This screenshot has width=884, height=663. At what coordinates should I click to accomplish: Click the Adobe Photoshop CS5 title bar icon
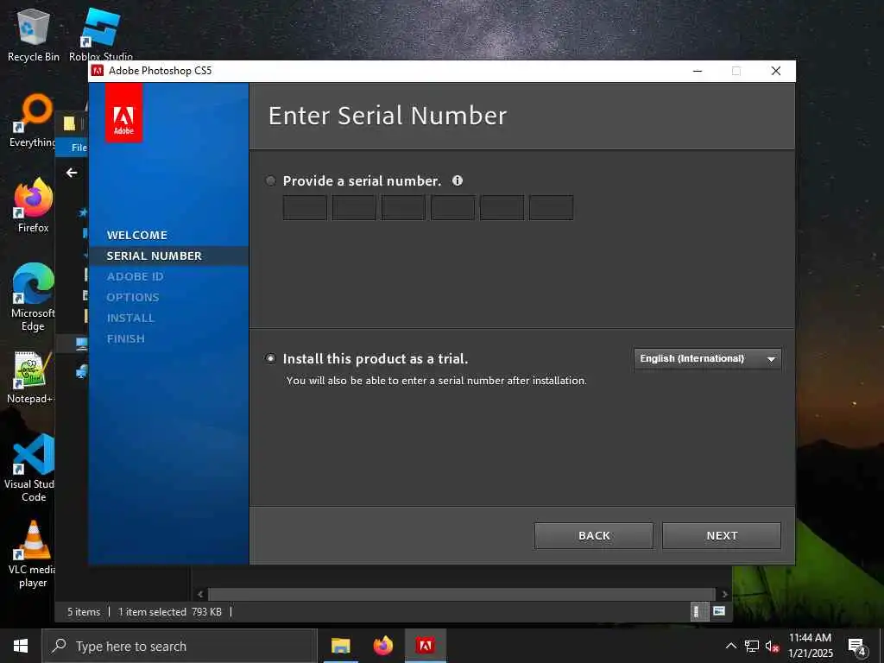[x=98, y=71]
